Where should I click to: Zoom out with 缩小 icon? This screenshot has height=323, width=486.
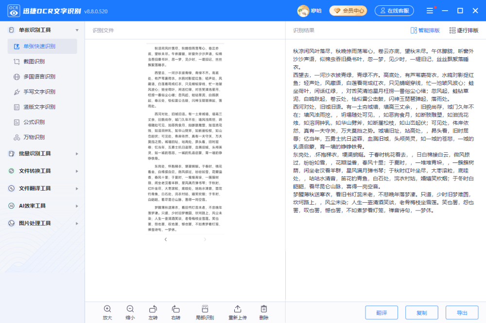(x=130, y=309)
